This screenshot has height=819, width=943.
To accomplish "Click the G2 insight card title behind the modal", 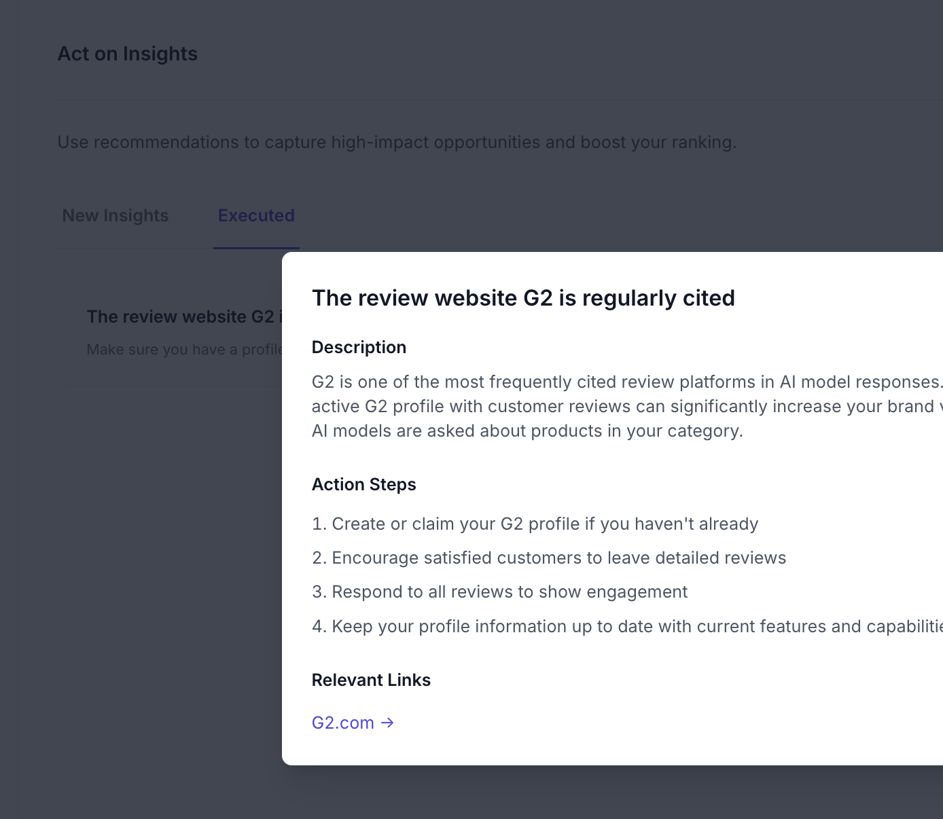I will point(181,316).
